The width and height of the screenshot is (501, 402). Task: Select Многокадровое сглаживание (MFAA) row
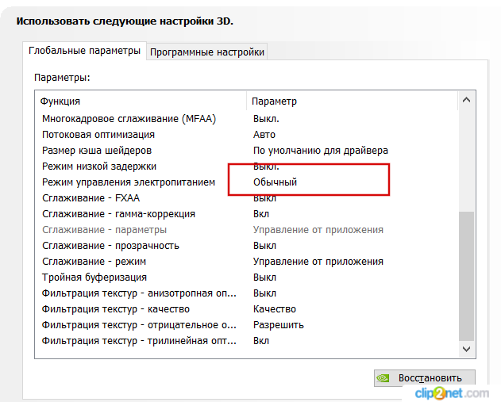coord(246,119)
